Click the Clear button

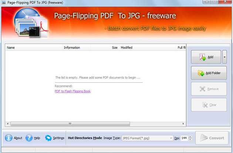coord(209,105)
